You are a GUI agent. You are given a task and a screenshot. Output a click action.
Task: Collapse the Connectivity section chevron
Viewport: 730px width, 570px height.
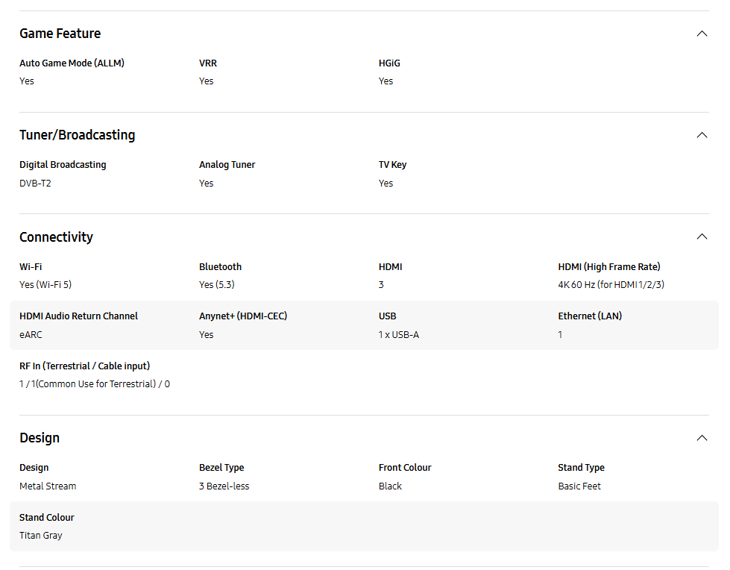point(702,237)
